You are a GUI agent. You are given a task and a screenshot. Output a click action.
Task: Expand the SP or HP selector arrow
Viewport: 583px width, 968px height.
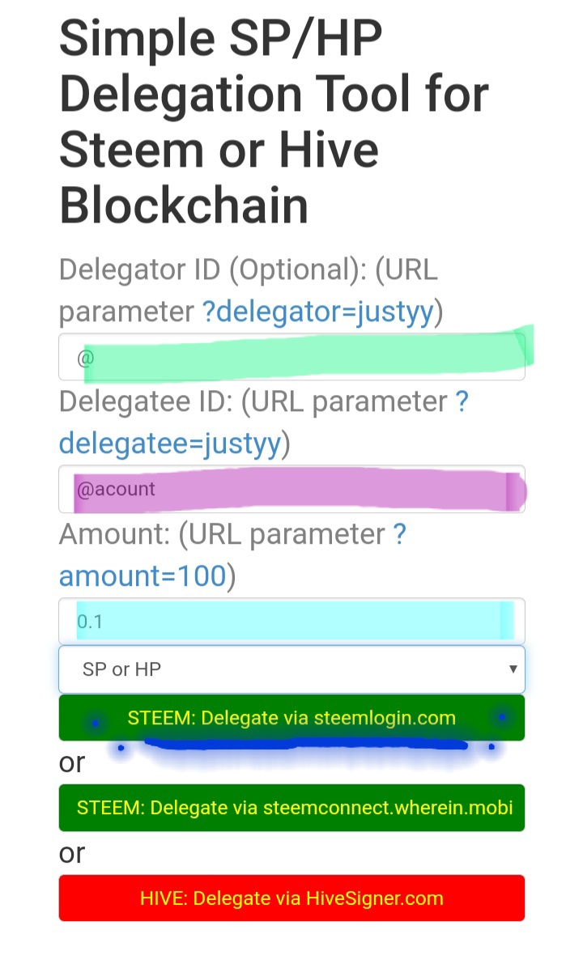click(513, 669)
